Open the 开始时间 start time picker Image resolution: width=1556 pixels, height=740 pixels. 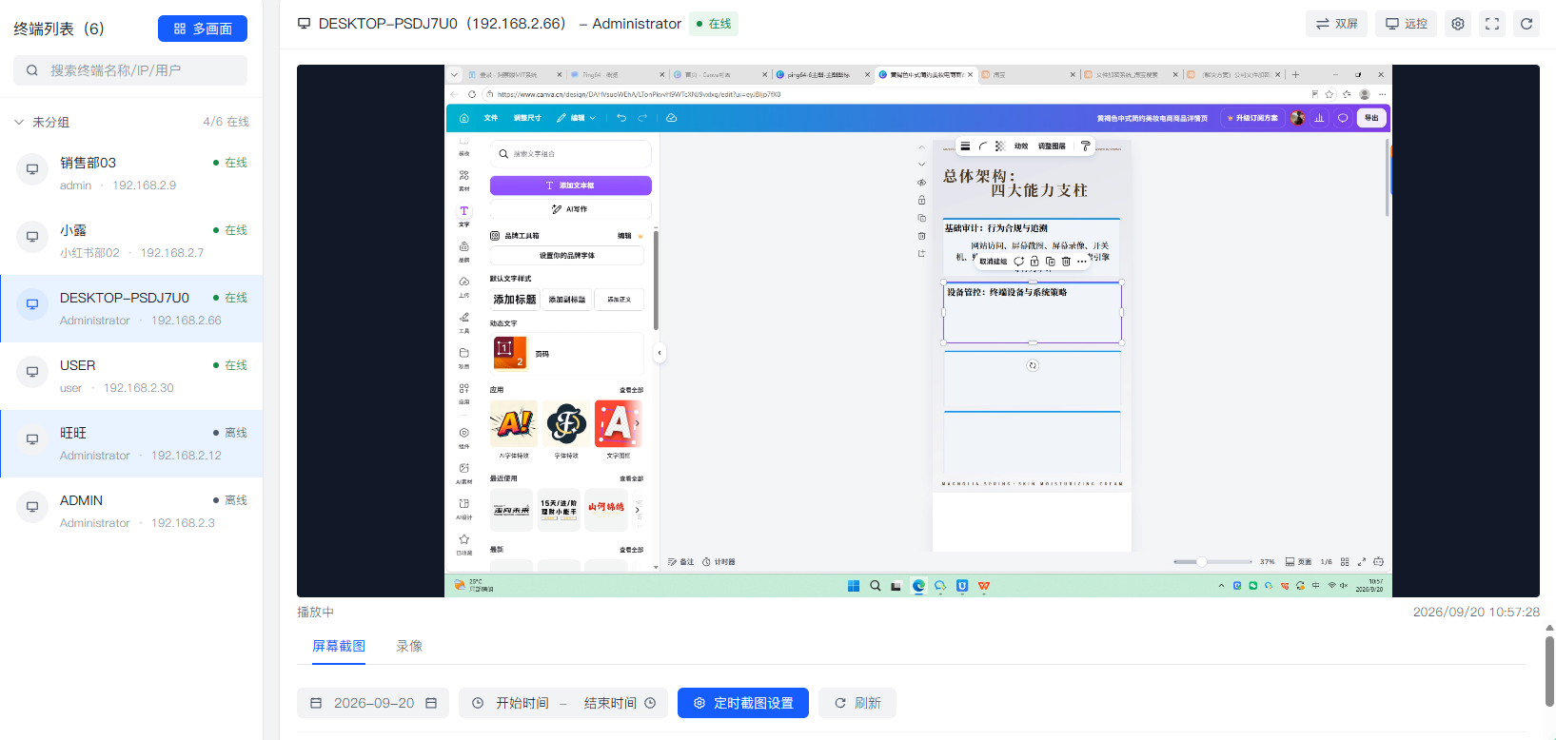click(x=522, y=703)
